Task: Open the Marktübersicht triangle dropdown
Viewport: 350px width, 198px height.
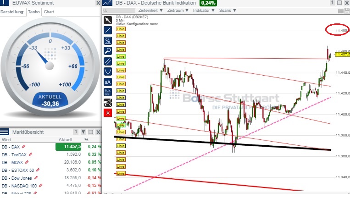Action: [83, 132]
